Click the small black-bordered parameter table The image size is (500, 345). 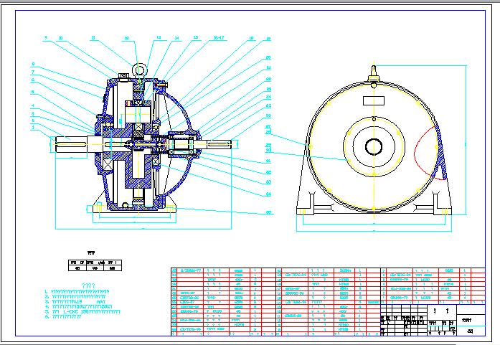[x=95, y=265]
